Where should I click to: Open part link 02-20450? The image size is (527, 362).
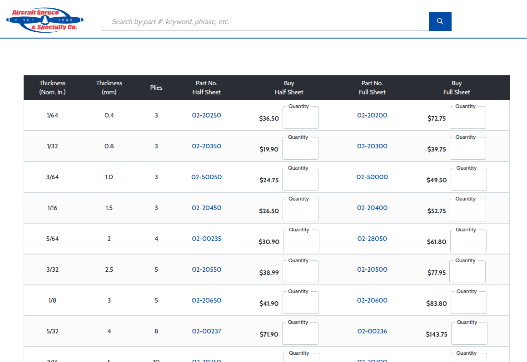click(206, 208)
